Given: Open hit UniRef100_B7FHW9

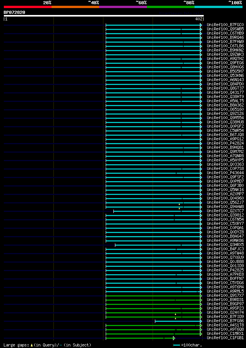Looking at the screenshot, I should pos(225,42).
